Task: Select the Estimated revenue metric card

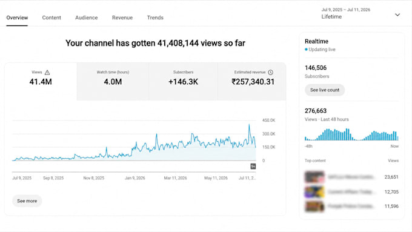Action: click(x=252, y=81)
